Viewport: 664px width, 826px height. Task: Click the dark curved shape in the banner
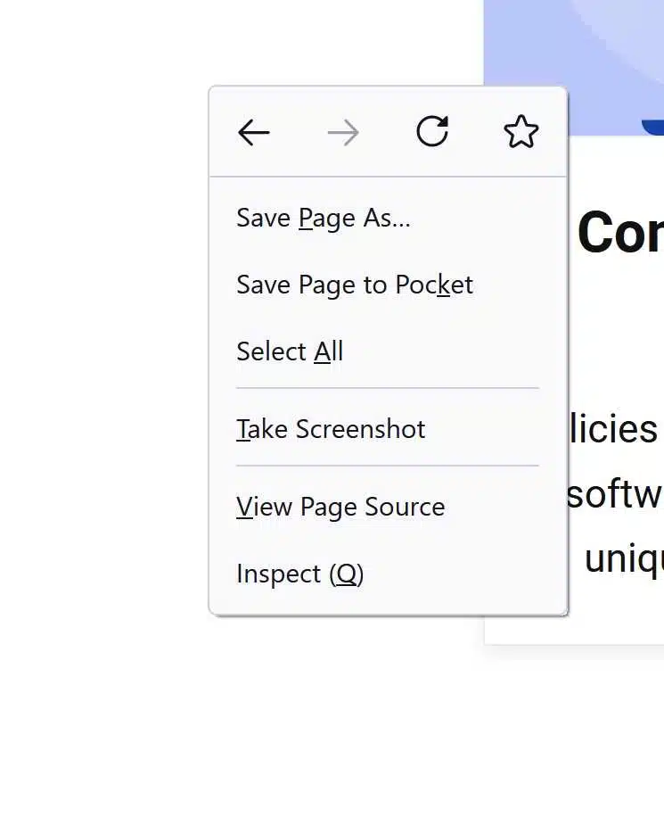point(655,125)
